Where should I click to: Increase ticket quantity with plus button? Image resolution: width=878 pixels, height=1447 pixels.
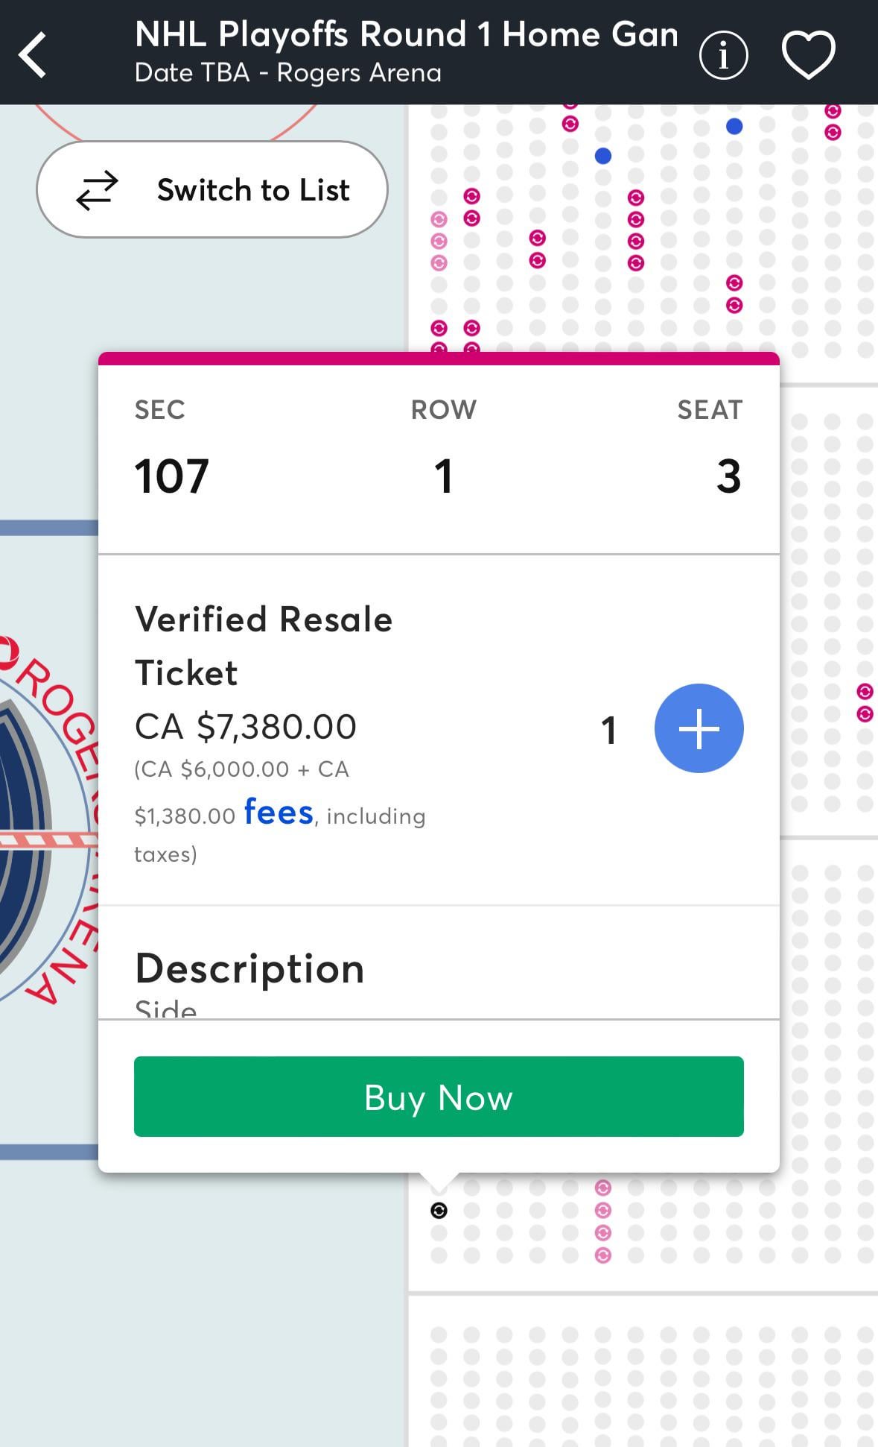pos(699,728)
